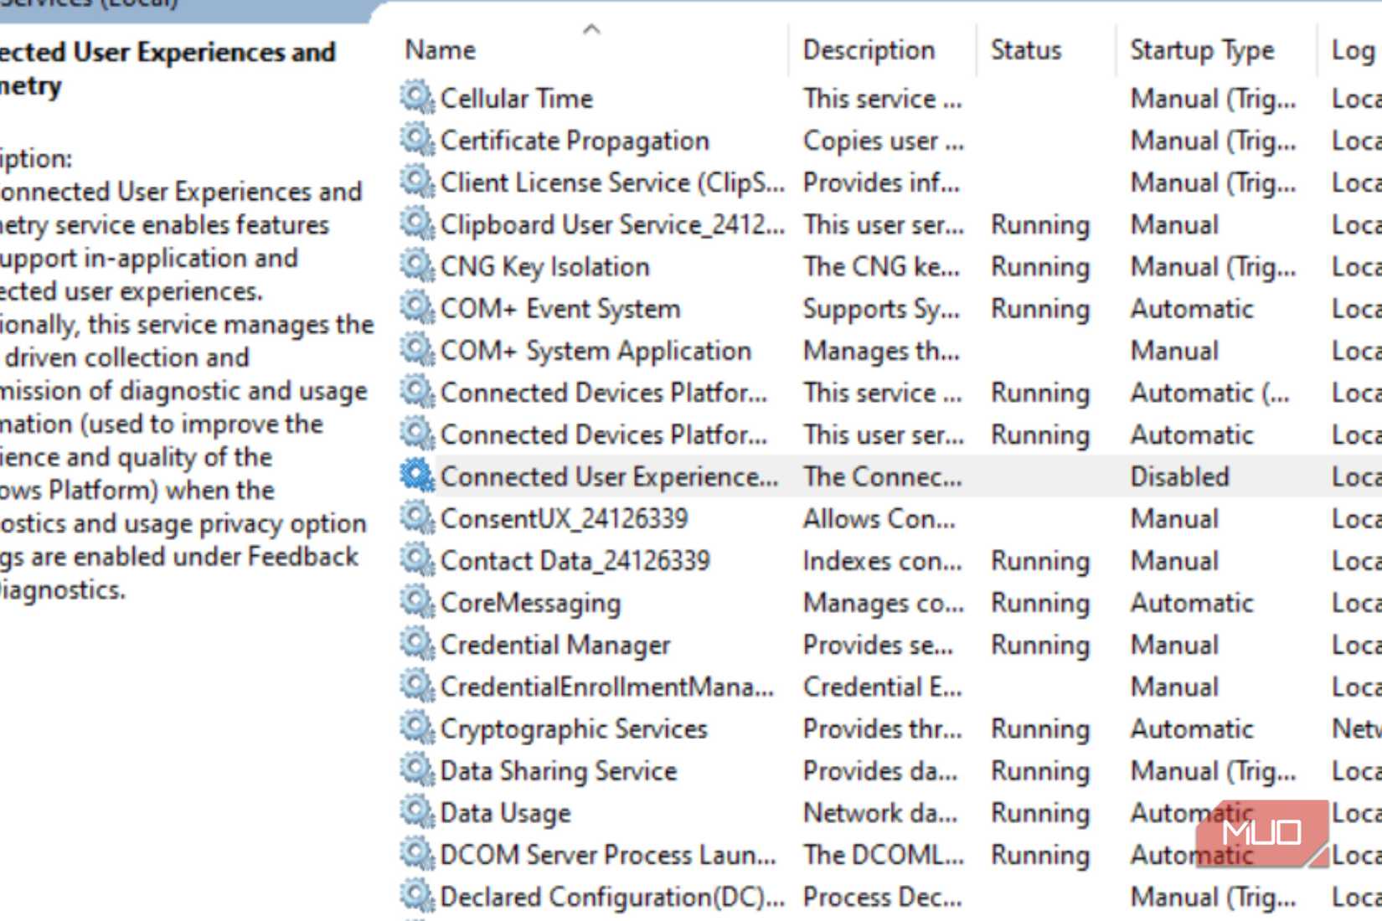Screen dimensions: 1382x921
Task: Click 'The CNG ke...' description cell
Action: point(881,266)
